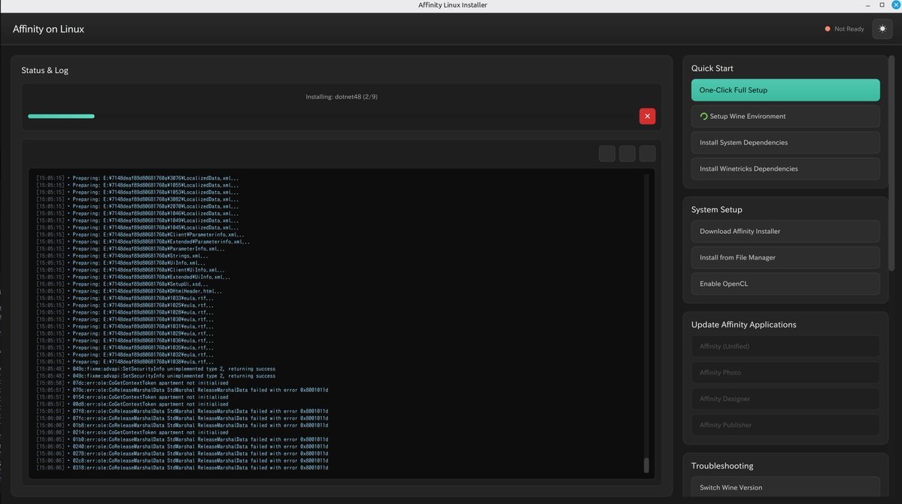Minimize the Affinity Linux Installer window
This screenshot has height=504, width=902.
coord(867,5)
